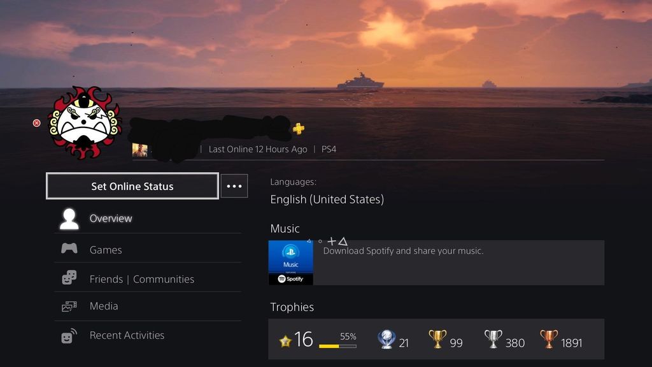
Task: Open the Friends faces icon
Action: [69, 278]
